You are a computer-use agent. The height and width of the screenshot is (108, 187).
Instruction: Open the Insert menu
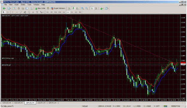pyautogui.click(x=16, y=5)
